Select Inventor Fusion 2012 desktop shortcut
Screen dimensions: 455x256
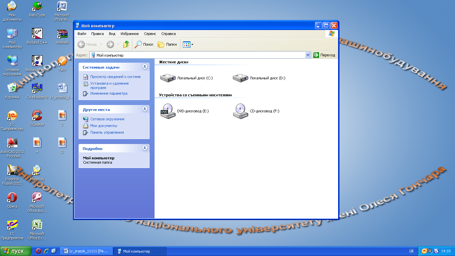click(12, 176)
